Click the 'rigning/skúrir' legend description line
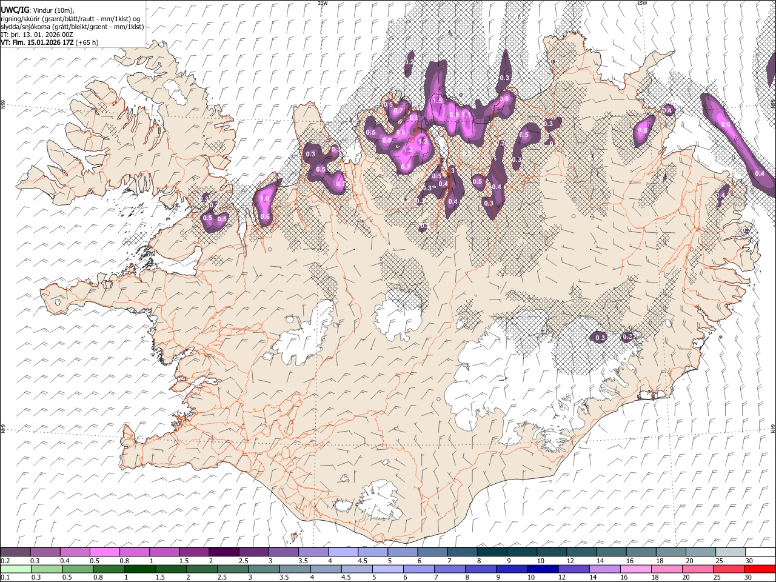 point(70,19)
